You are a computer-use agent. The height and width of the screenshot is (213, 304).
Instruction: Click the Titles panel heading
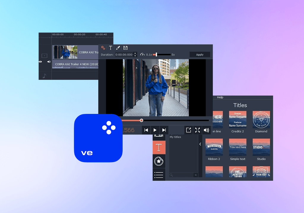(240, 105)
